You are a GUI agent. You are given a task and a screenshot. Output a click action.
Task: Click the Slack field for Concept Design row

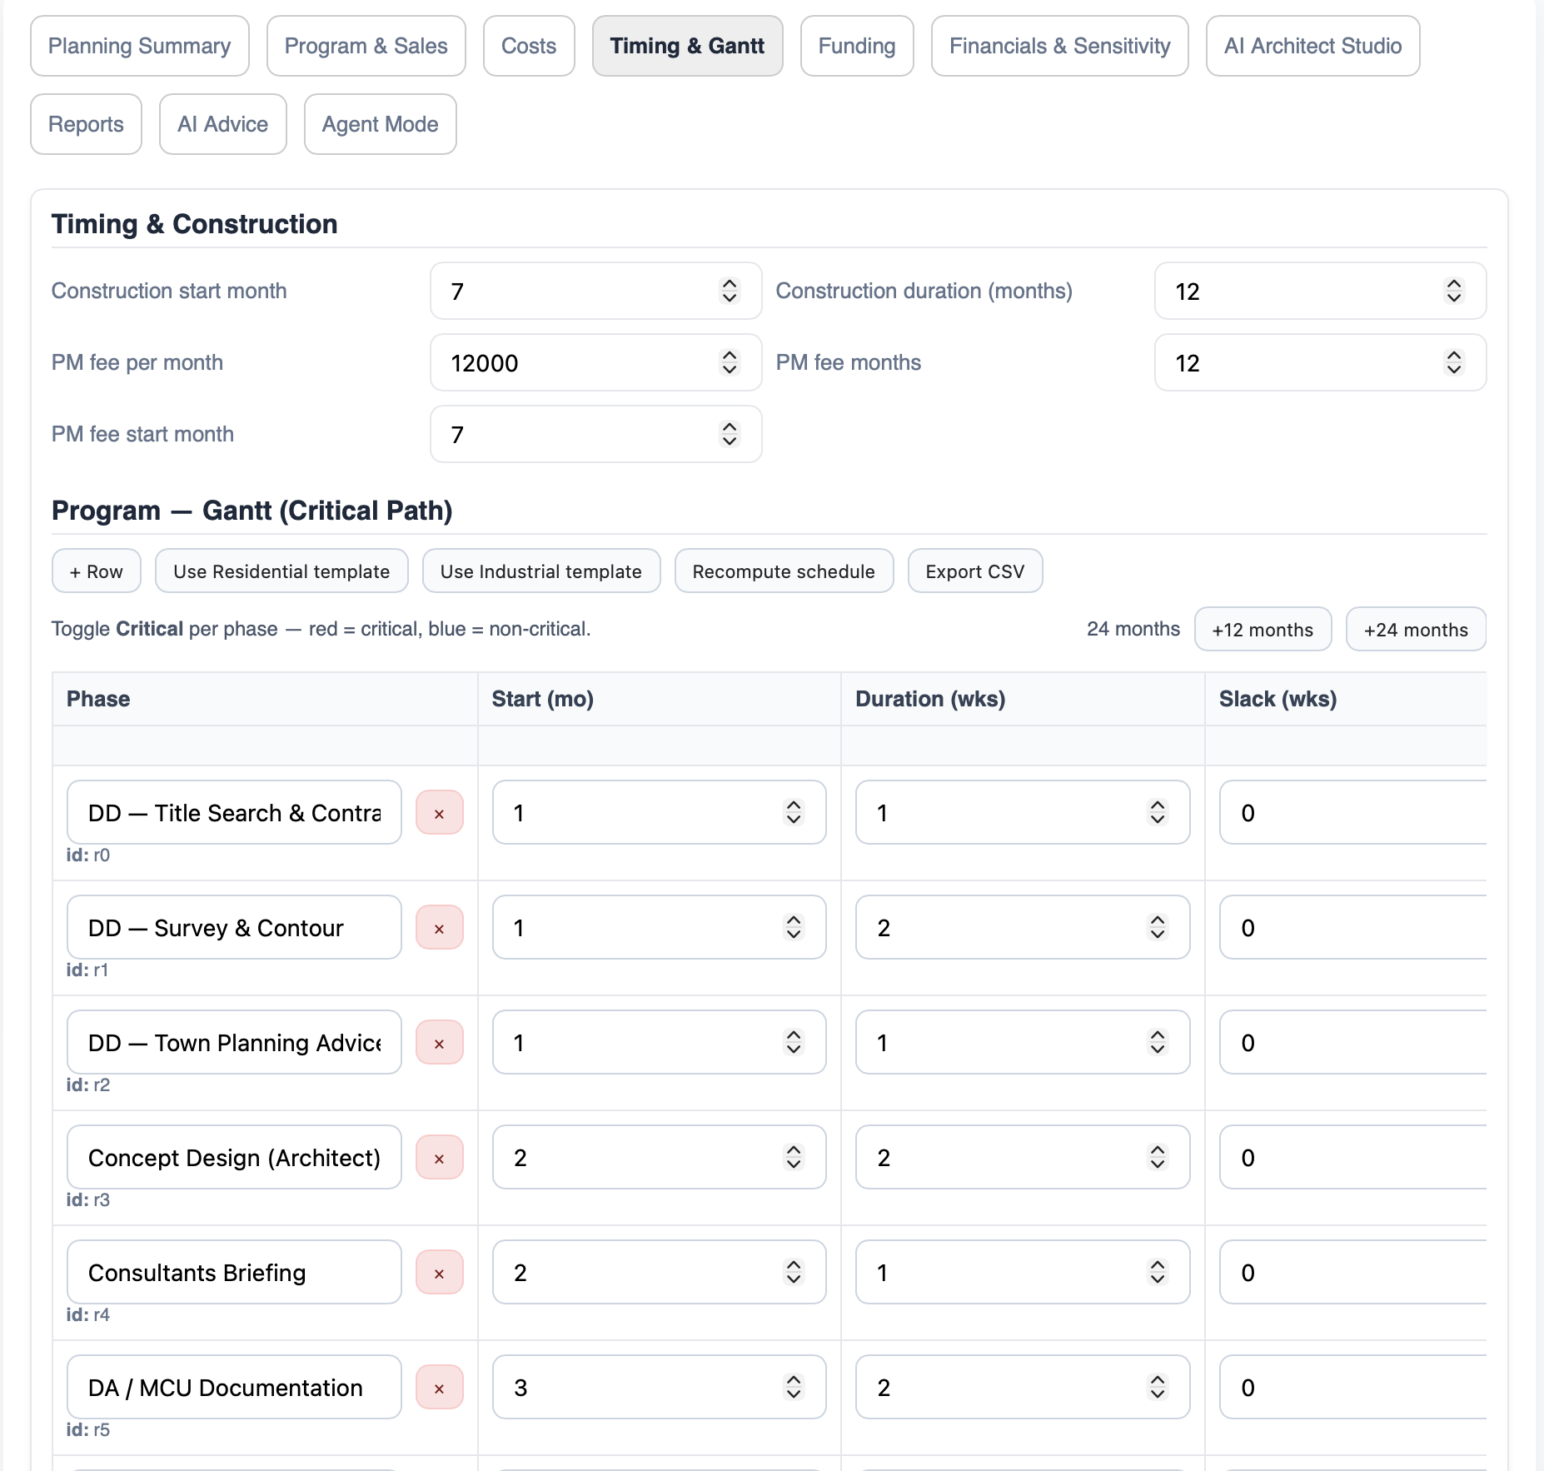click(1353, 1157)
